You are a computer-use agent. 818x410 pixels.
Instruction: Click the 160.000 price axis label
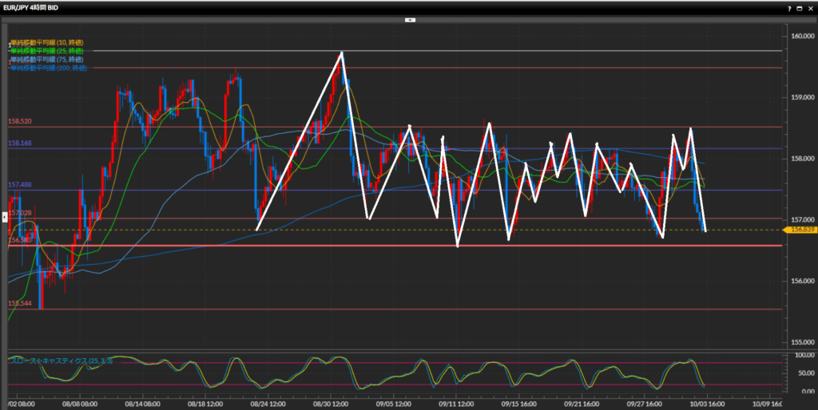[x=799, y=36]
